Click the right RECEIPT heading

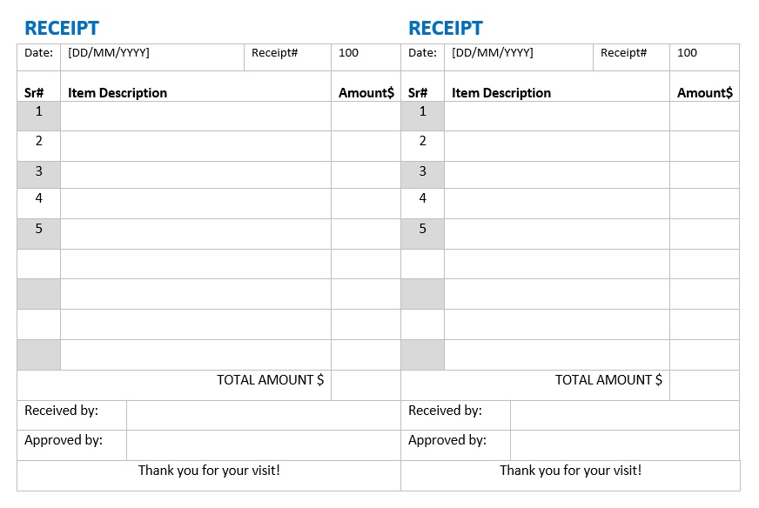(446, 29)
